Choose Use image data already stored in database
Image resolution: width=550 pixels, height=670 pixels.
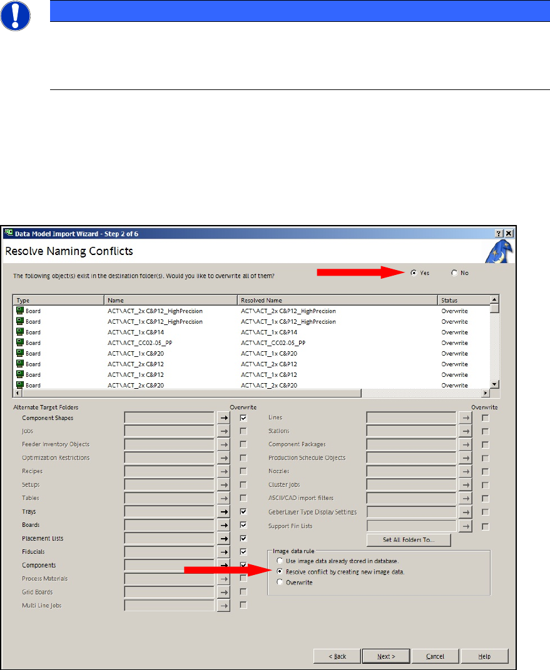(x=280, y=561)
